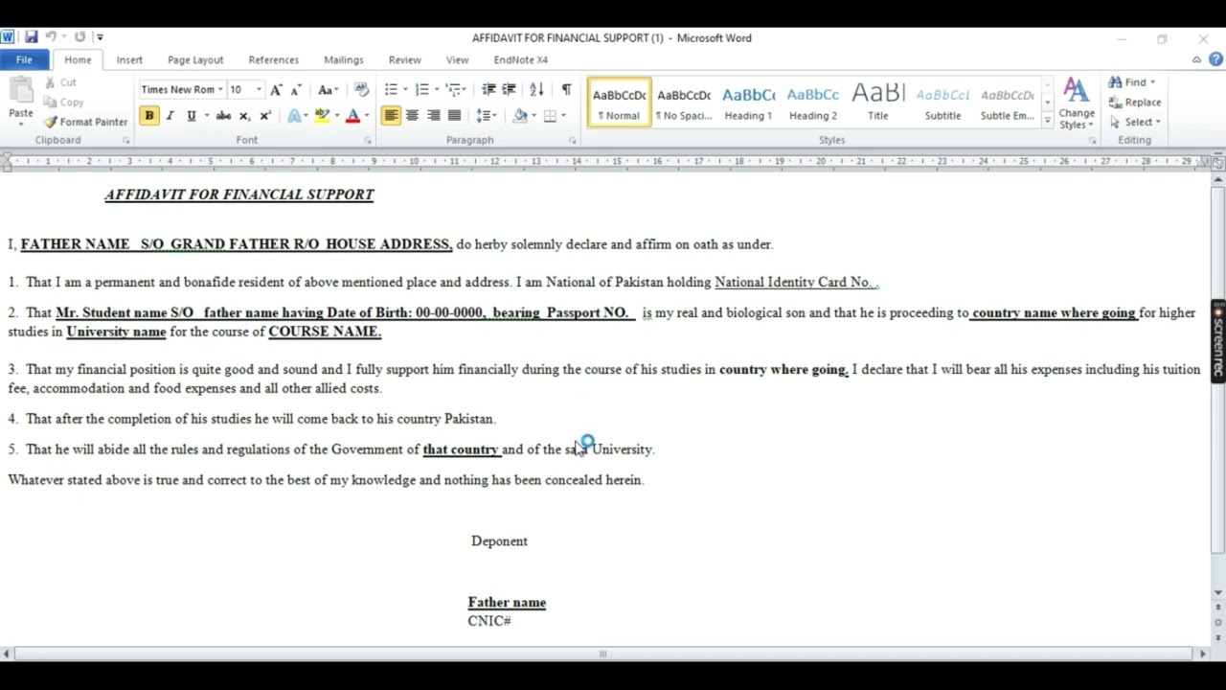Click the Replace button
The width and height of the screenshot is (1226, 690).
(x=1134, y=103)
